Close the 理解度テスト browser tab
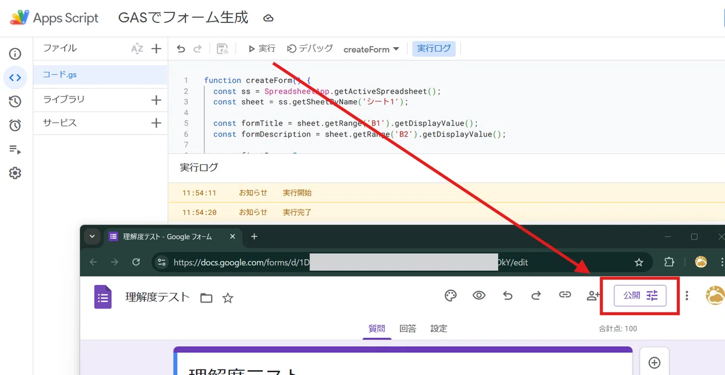The image size is (725, 375). 234,237
